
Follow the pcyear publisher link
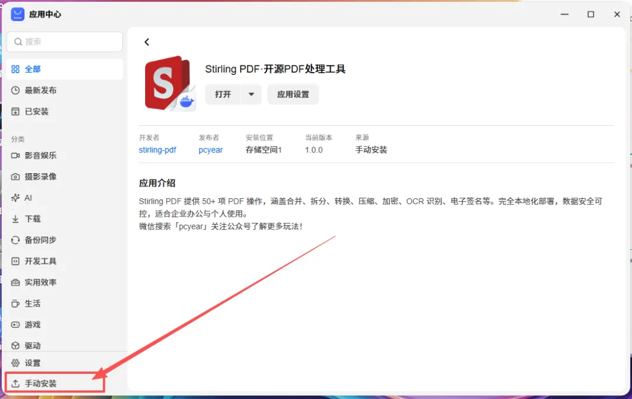(211, 150)
